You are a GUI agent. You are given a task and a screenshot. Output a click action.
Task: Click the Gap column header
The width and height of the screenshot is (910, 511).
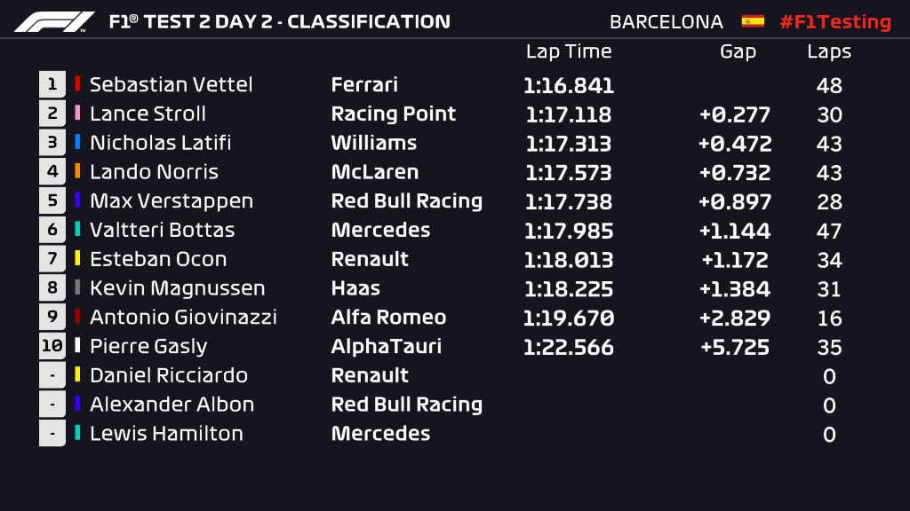click(x=738, y=51)
